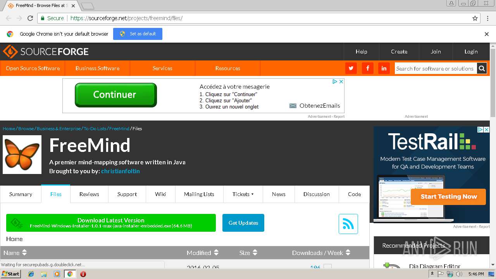Image resolution: width=496 pixels, height=279 pixels.
Task: Open the Business Software menu
Action: click(97, 68)
